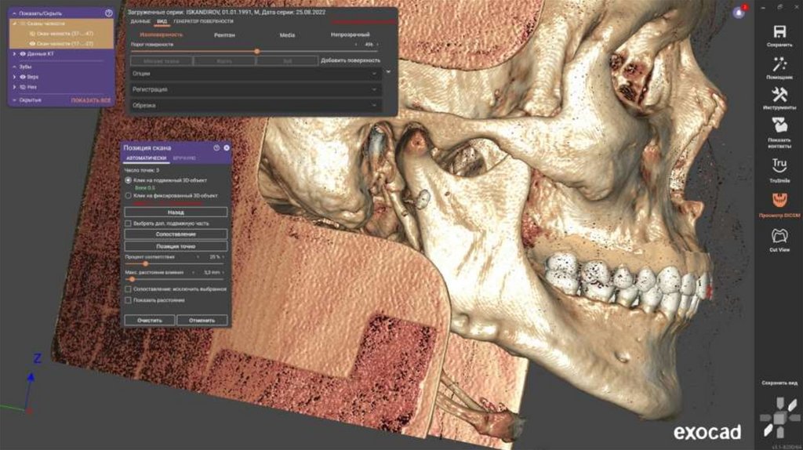Click the Позиция точно button
The image size is (803, 450).
[176, 246]
